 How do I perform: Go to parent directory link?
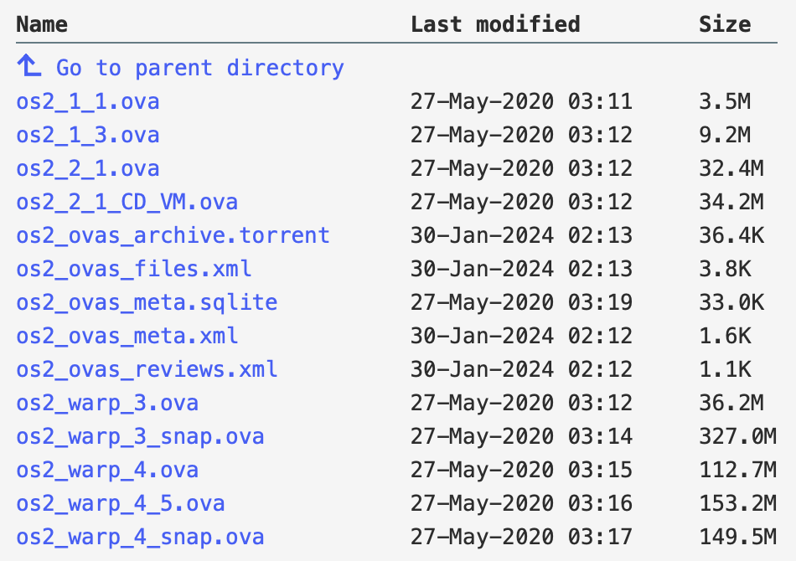point(199,68)
